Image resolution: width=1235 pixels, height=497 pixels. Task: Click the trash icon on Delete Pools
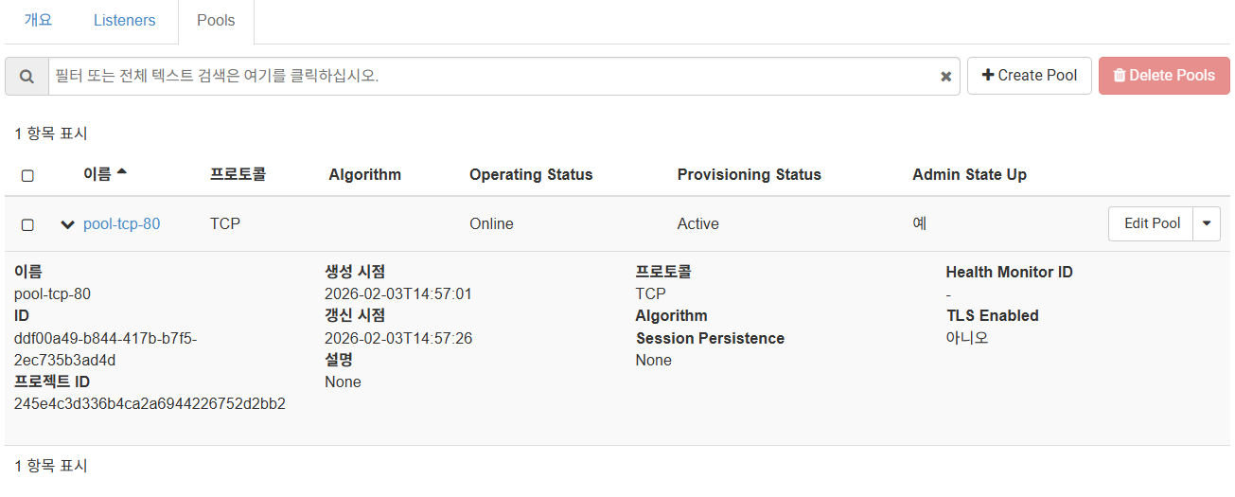coord(1120,76)
